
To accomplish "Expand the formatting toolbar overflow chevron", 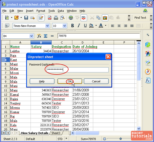I will pyautogui.click(x=151, y=24).
